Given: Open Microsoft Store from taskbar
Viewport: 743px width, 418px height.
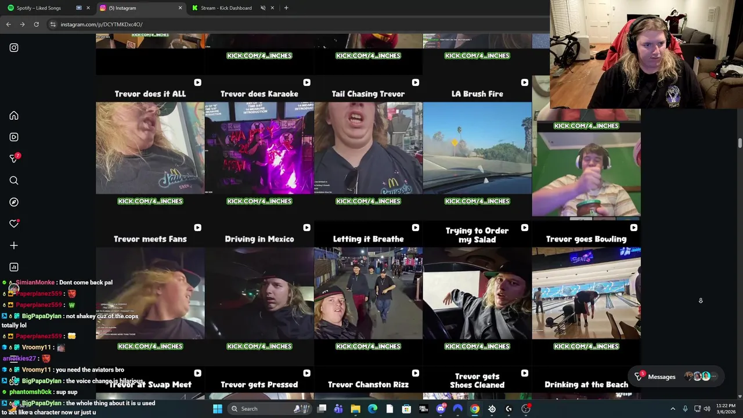Looking at the screenshot, I should coord(406,409).
